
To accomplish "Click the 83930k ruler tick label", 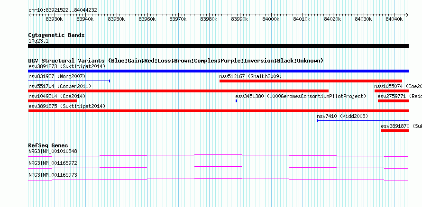I will [54, 19].
